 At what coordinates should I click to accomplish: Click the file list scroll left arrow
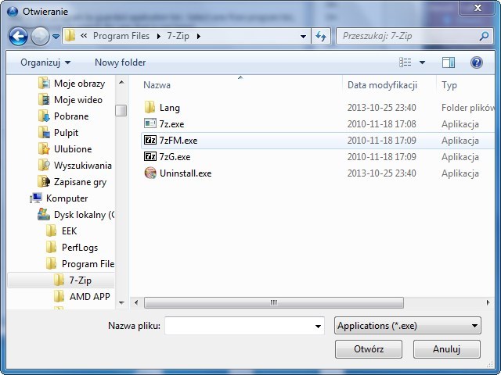click(136, 302)
